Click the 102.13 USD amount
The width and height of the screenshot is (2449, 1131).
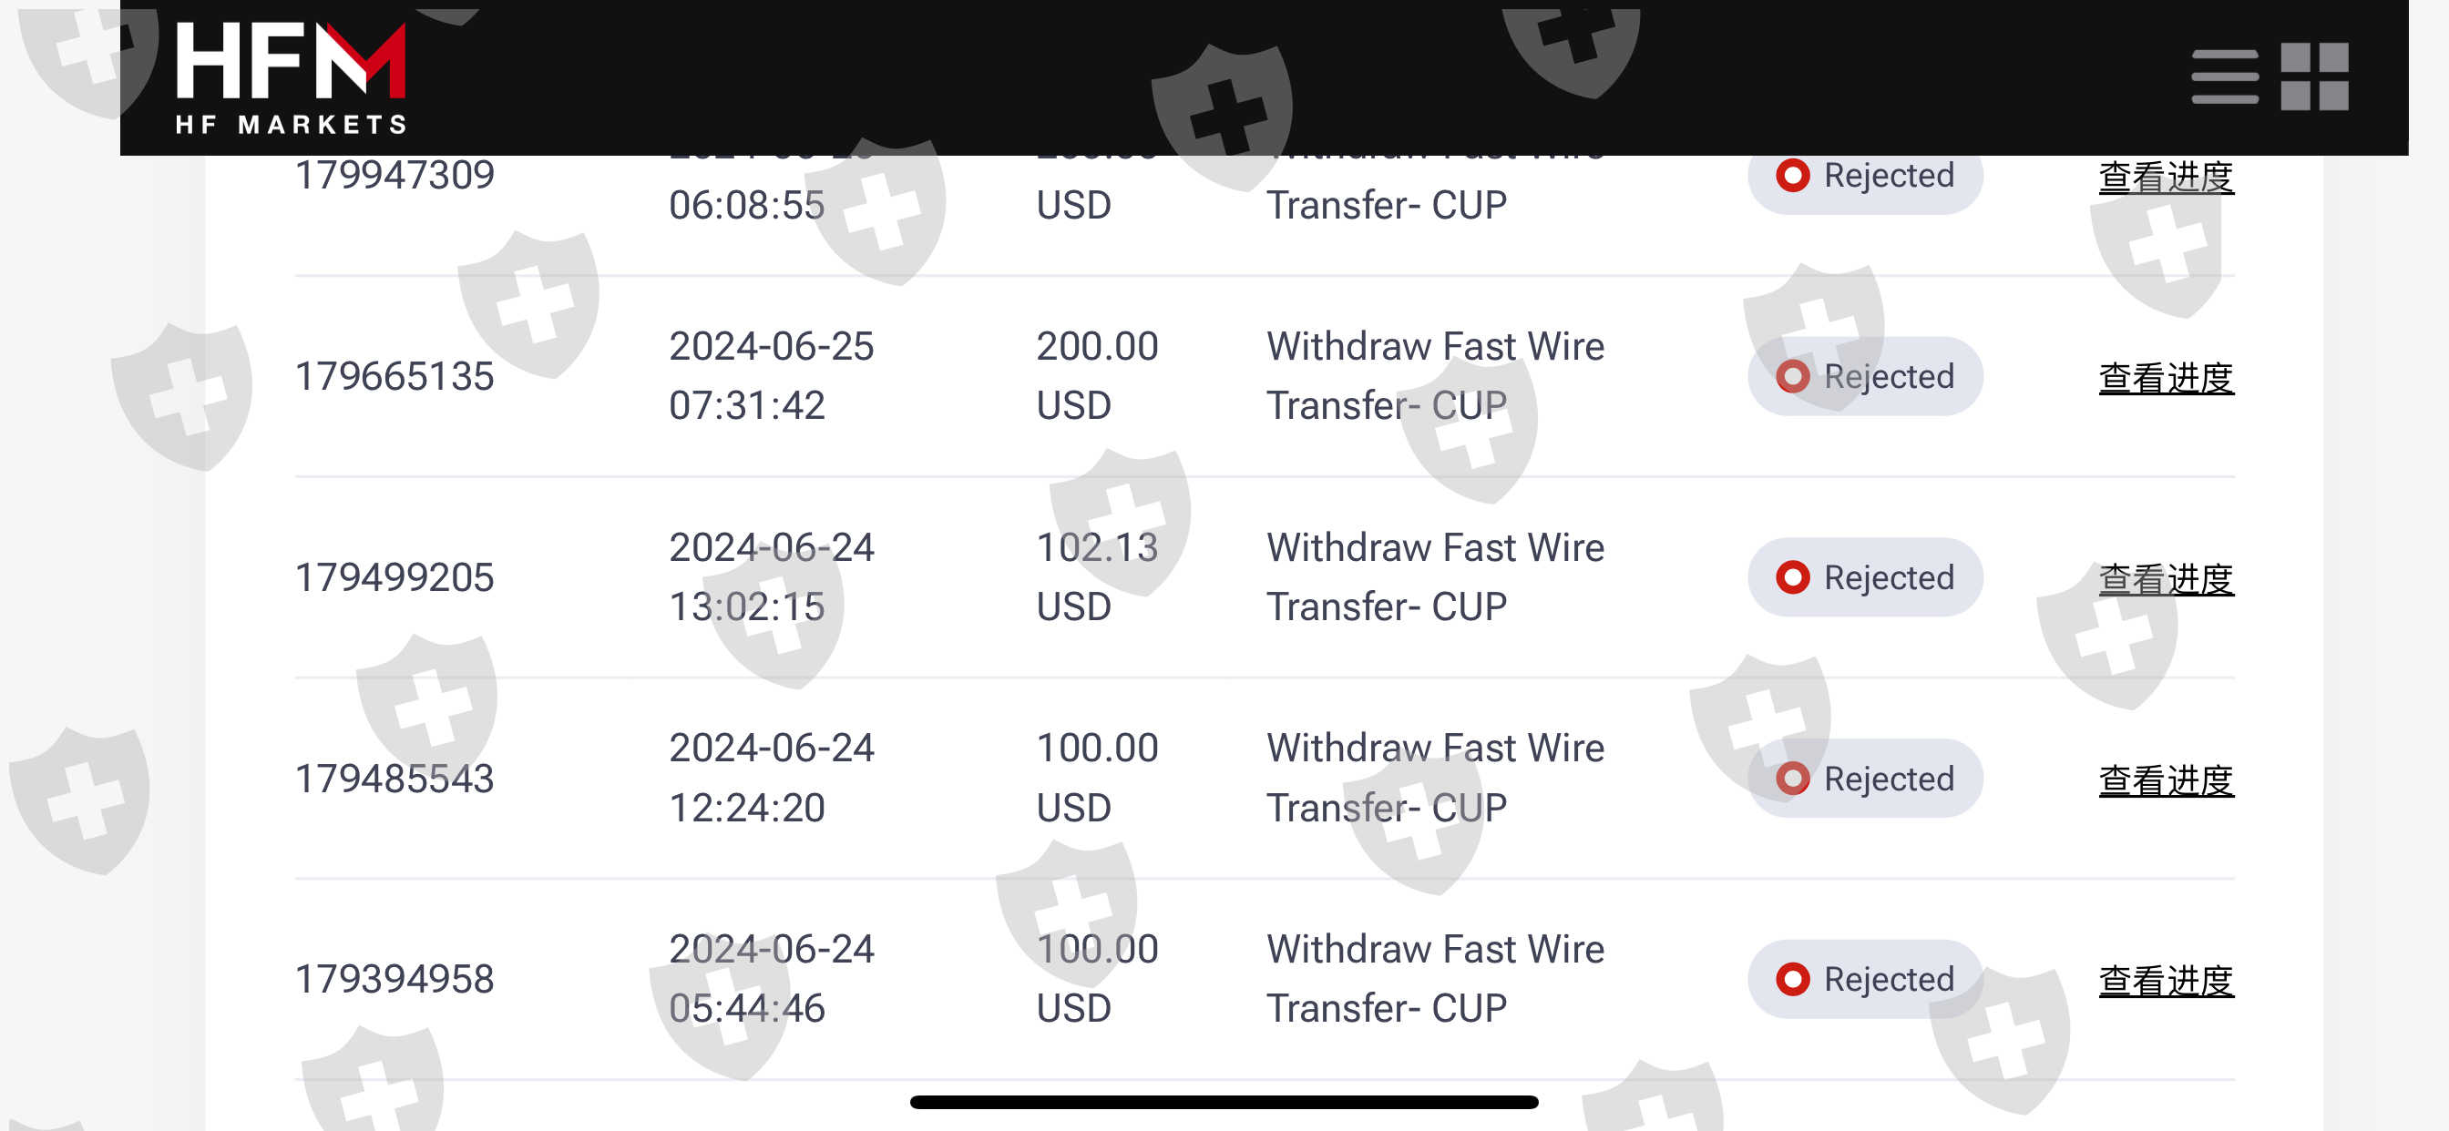pos(1097,577)
